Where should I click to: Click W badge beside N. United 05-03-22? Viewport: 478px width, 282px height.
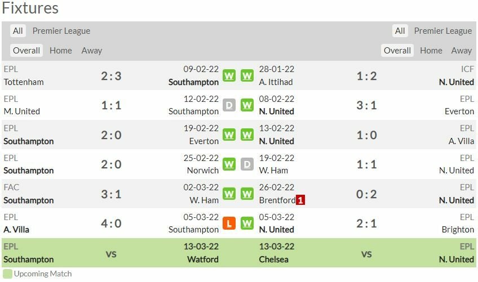(247, 223)
